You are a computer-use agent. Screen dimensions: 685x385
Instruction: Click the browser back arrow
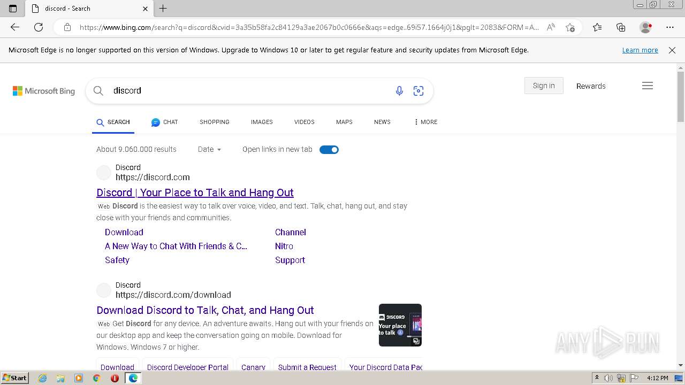(x=15, y=27)
